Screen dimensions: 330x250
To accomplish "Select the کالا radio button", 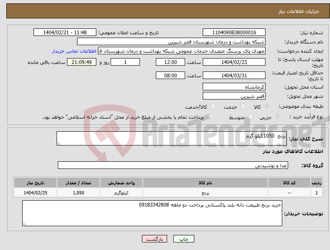I will 267,106.
